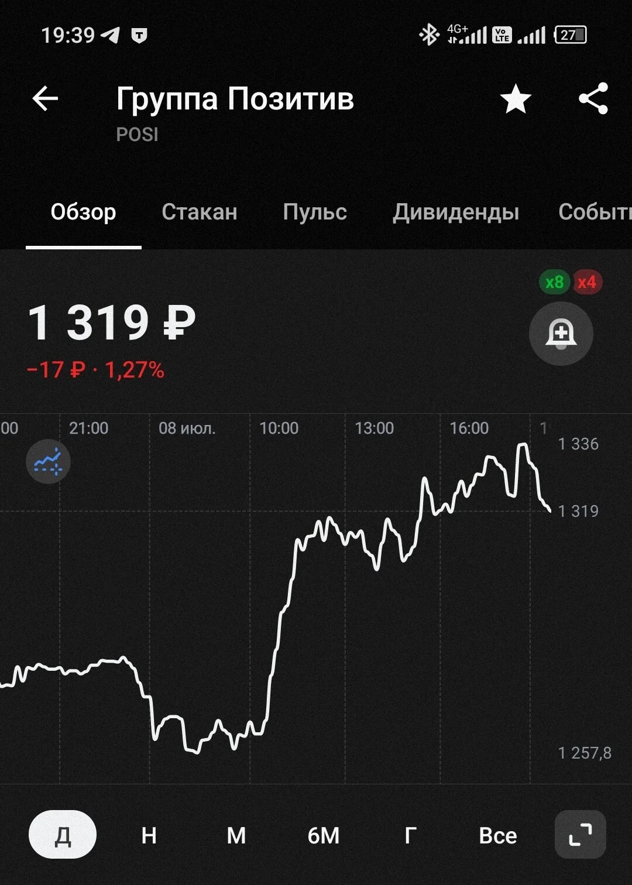Screen dimensions: 632x885
Task: Tap the 1 257,8 axis price label
Action: point(585,753)
